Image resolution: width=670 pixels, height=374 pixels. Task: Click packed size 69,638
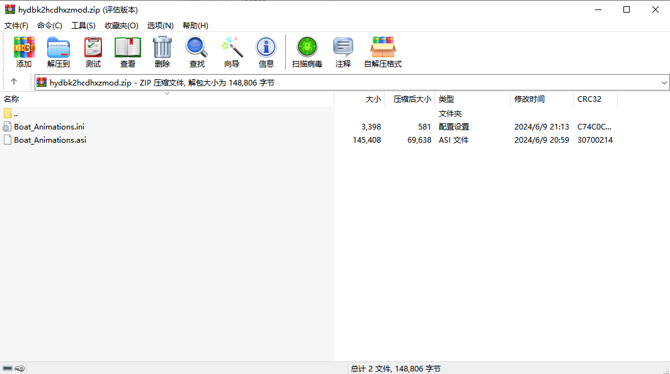(419, 140)
